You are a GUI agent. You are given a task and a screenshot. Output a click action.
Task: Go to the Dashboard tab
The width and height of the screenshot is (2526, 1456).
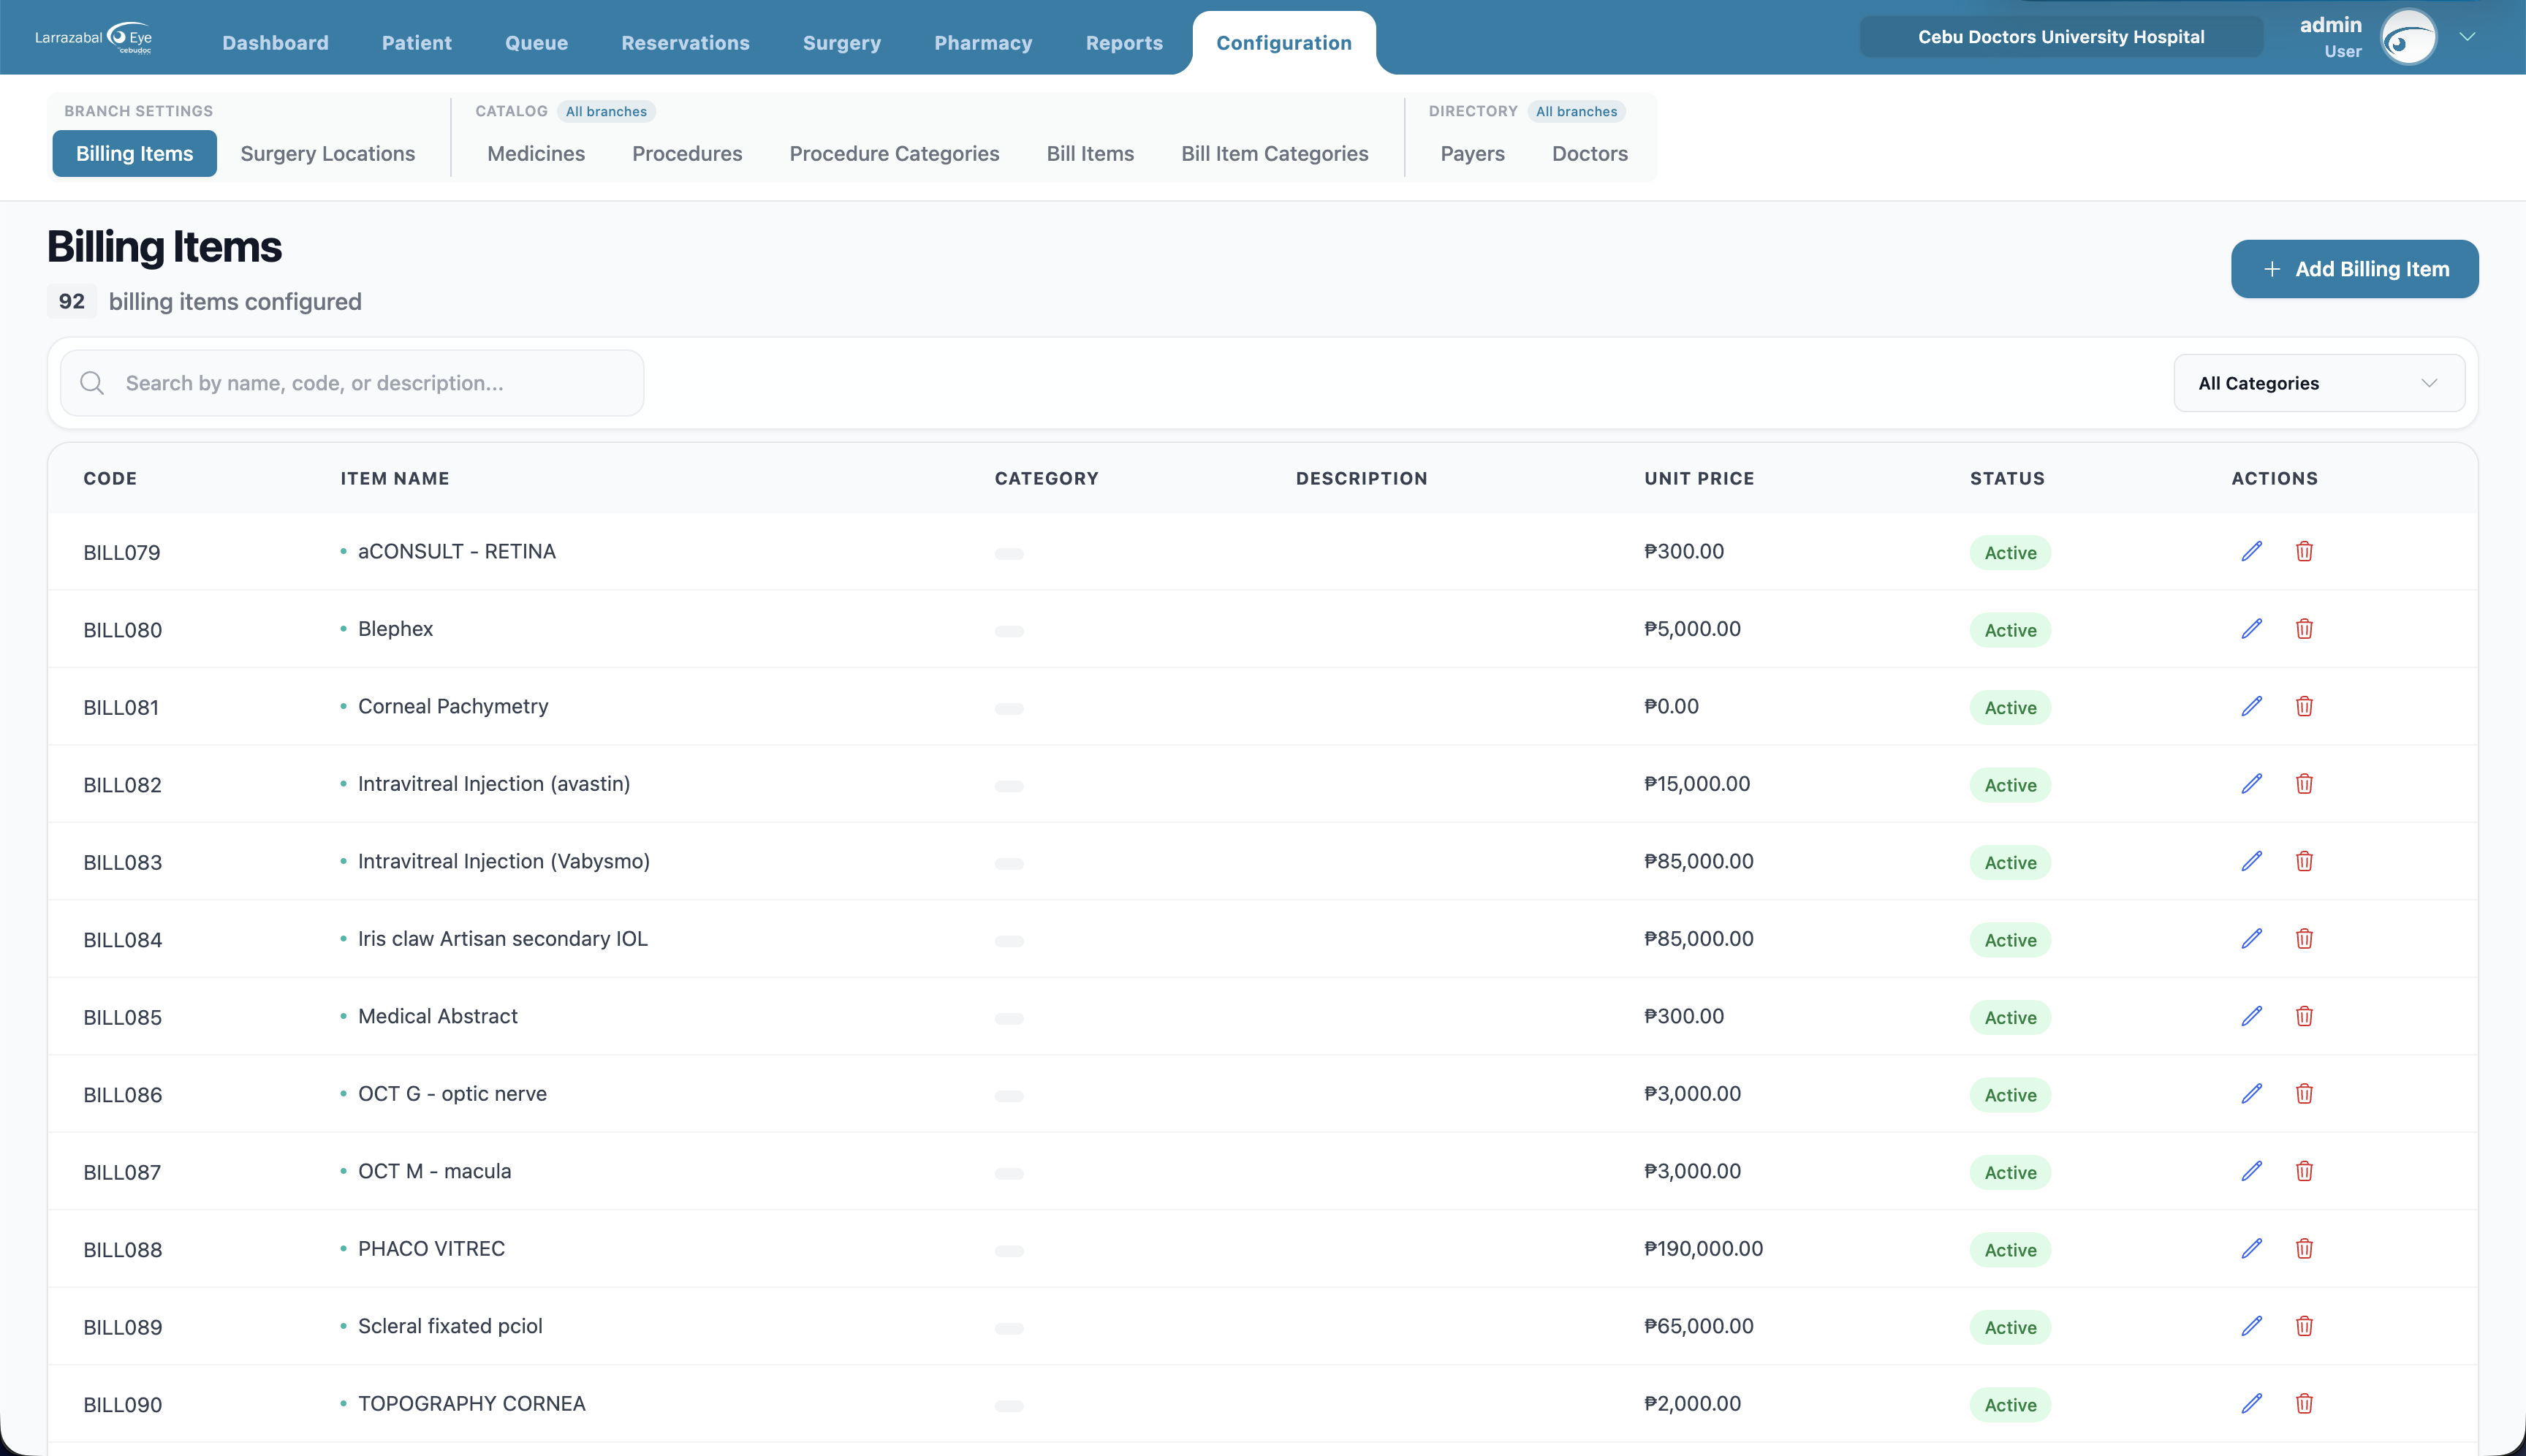point(275,43)
